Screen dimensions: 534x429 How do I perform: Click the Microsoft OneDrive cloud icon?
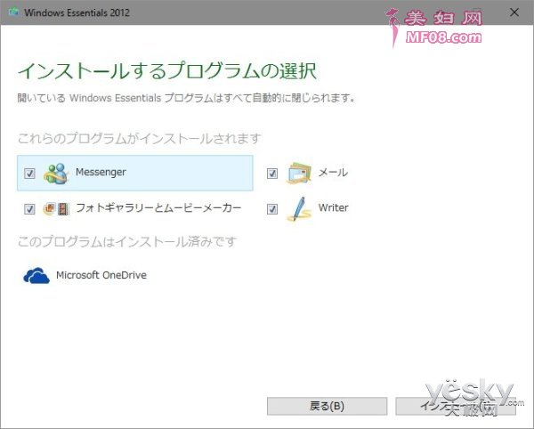(x=36, y=275)
